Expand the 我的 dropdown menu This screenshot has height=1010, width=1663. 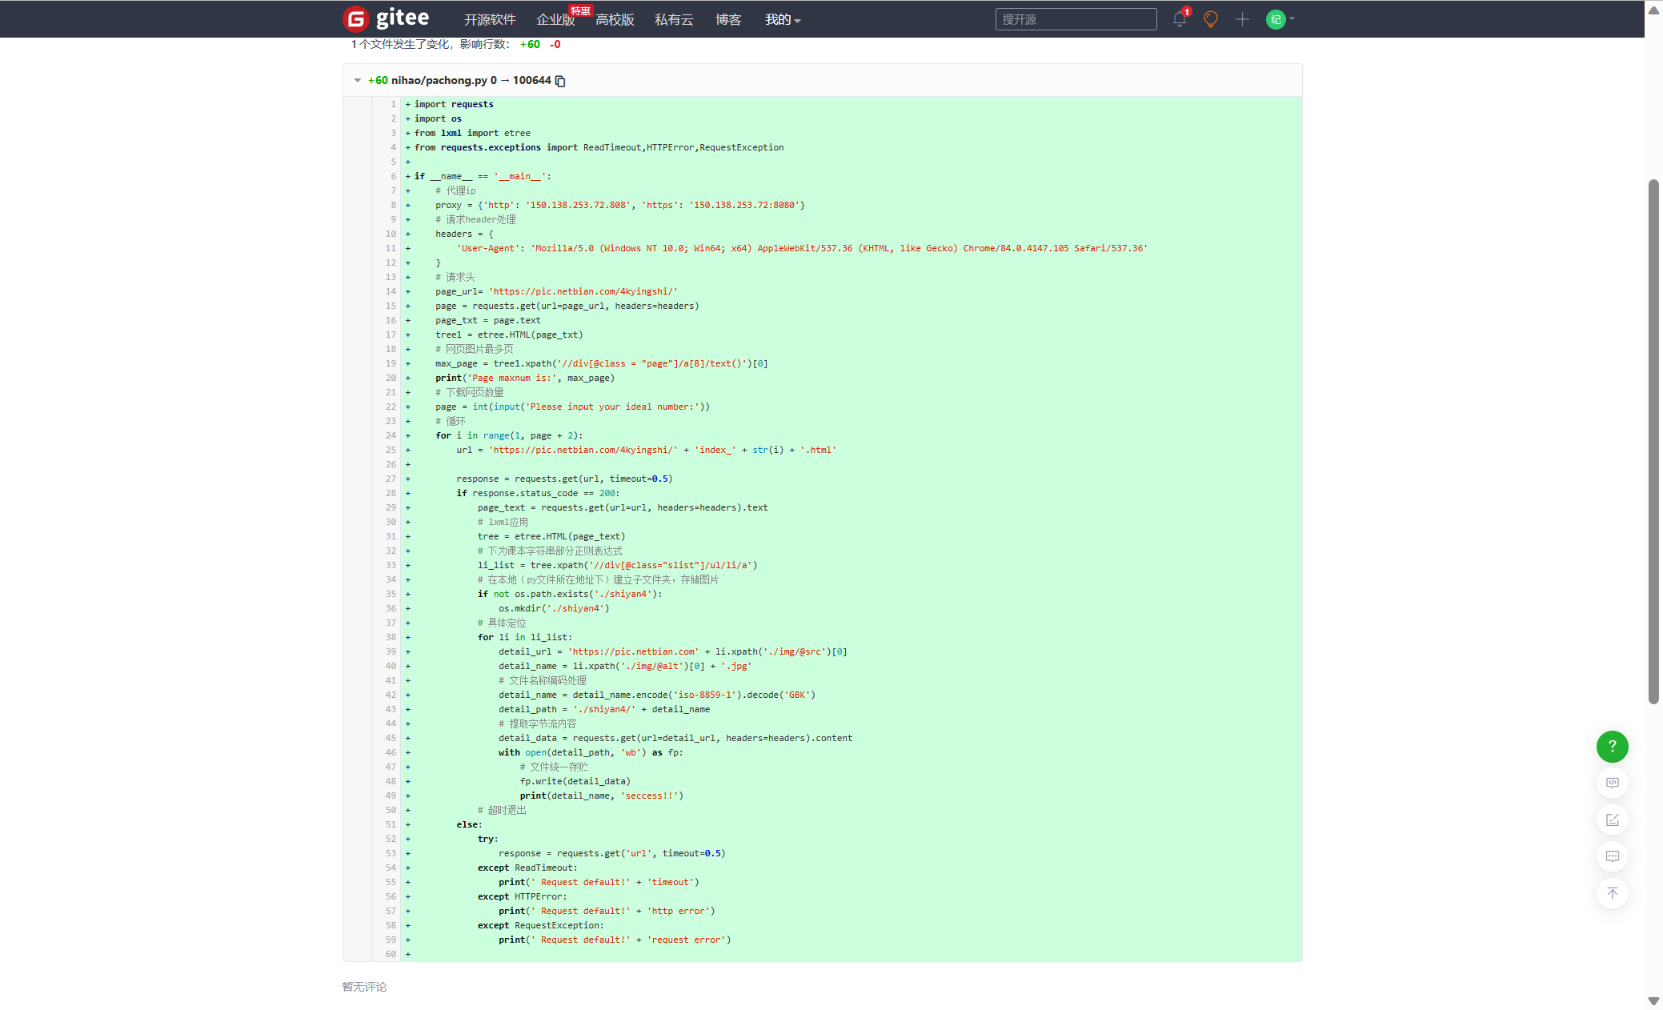pyautogui.click(x=782, y=19)
